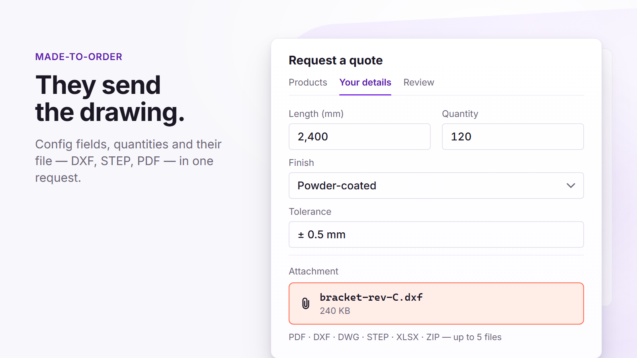Click the Length (mm) field label
The image size is (637, 358).
point(316,114)
